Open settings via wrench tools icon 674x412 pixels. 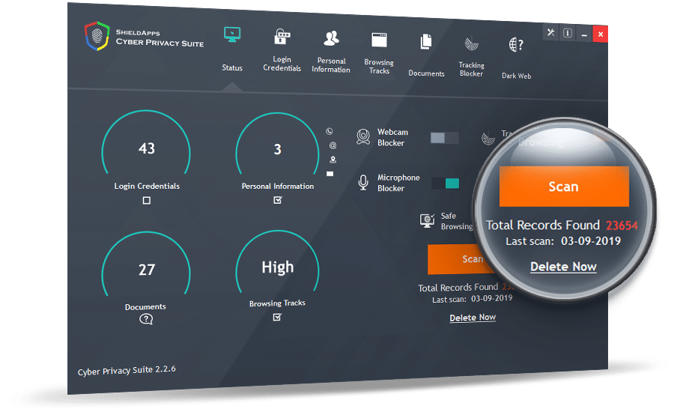click(550, 32)
